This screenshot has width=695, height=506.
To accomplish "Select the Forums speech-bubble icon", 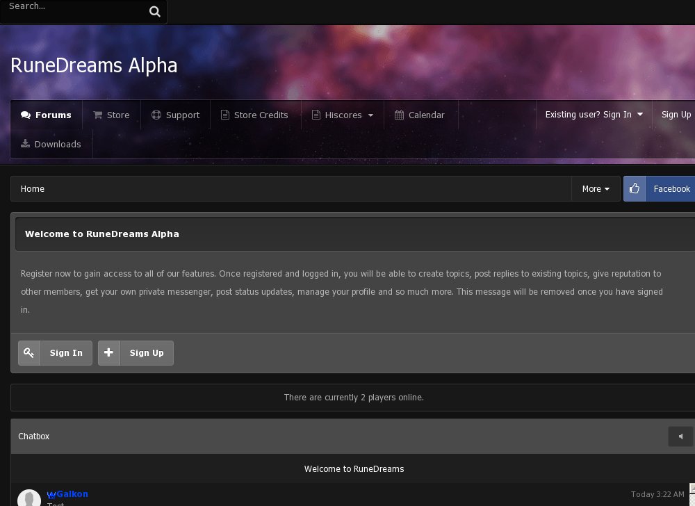I will coord(26,115).
